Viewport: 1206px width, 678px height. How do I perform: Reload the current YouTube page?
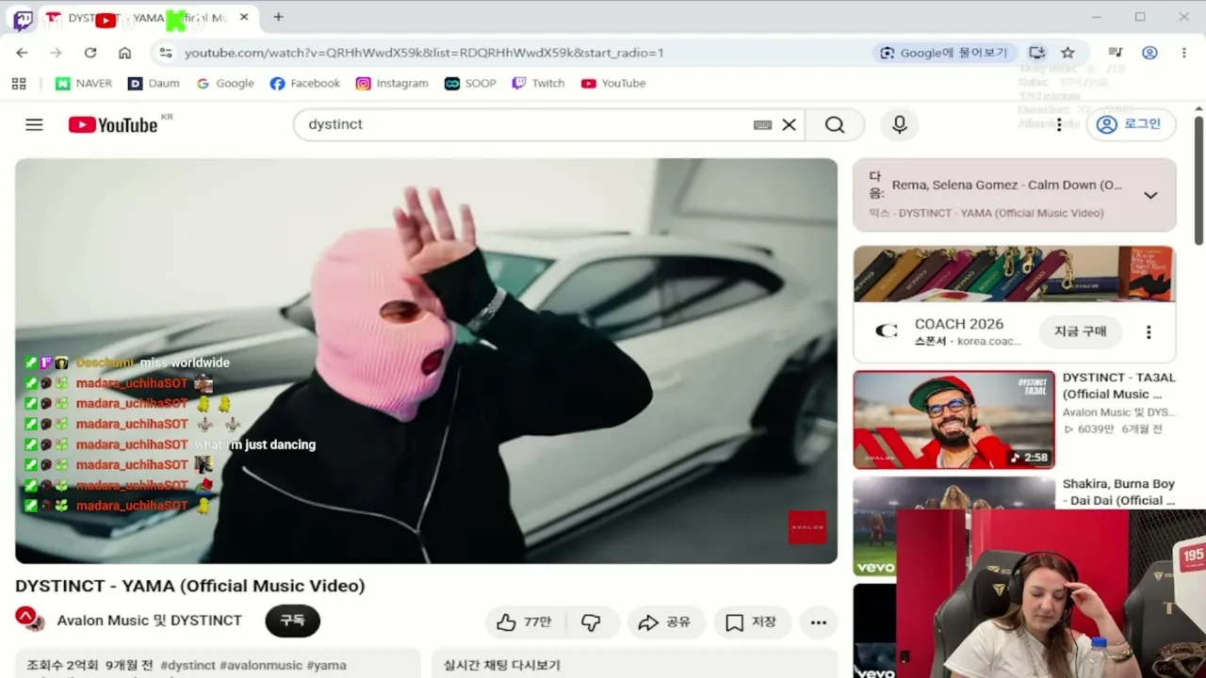tap(90, 53)
